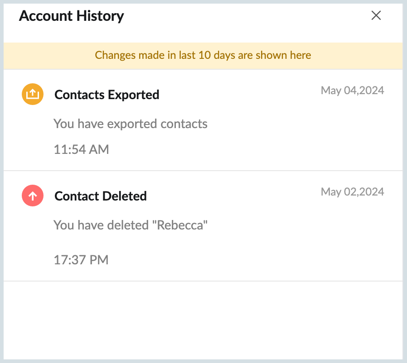Click the yellow changes notice banner
Viewport: 407px width, 363px height.
point(203,55)
